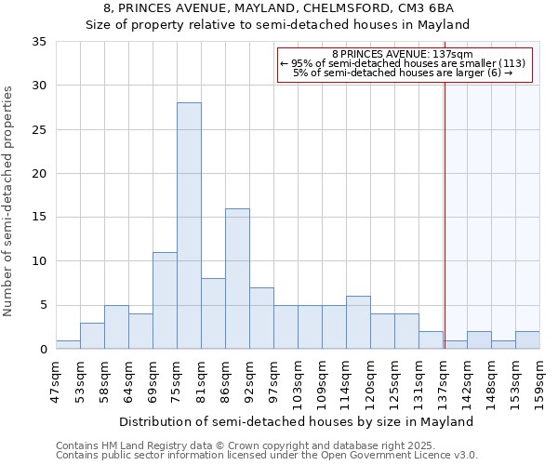Click the x-axis tick label '86sqm'

[x=224, y=382]
